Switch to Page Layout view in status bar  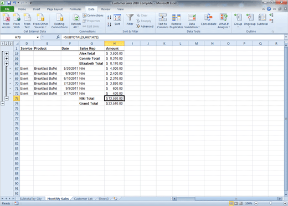point(236,203)
